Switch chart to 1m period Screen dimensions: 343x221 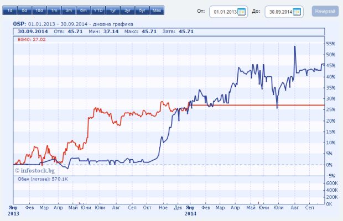pos(54,10)
